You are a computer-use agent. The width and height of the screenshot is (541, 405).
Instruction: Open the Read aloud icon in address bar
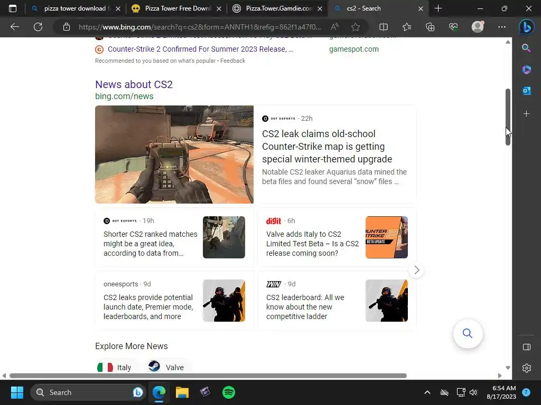[334, 27]
